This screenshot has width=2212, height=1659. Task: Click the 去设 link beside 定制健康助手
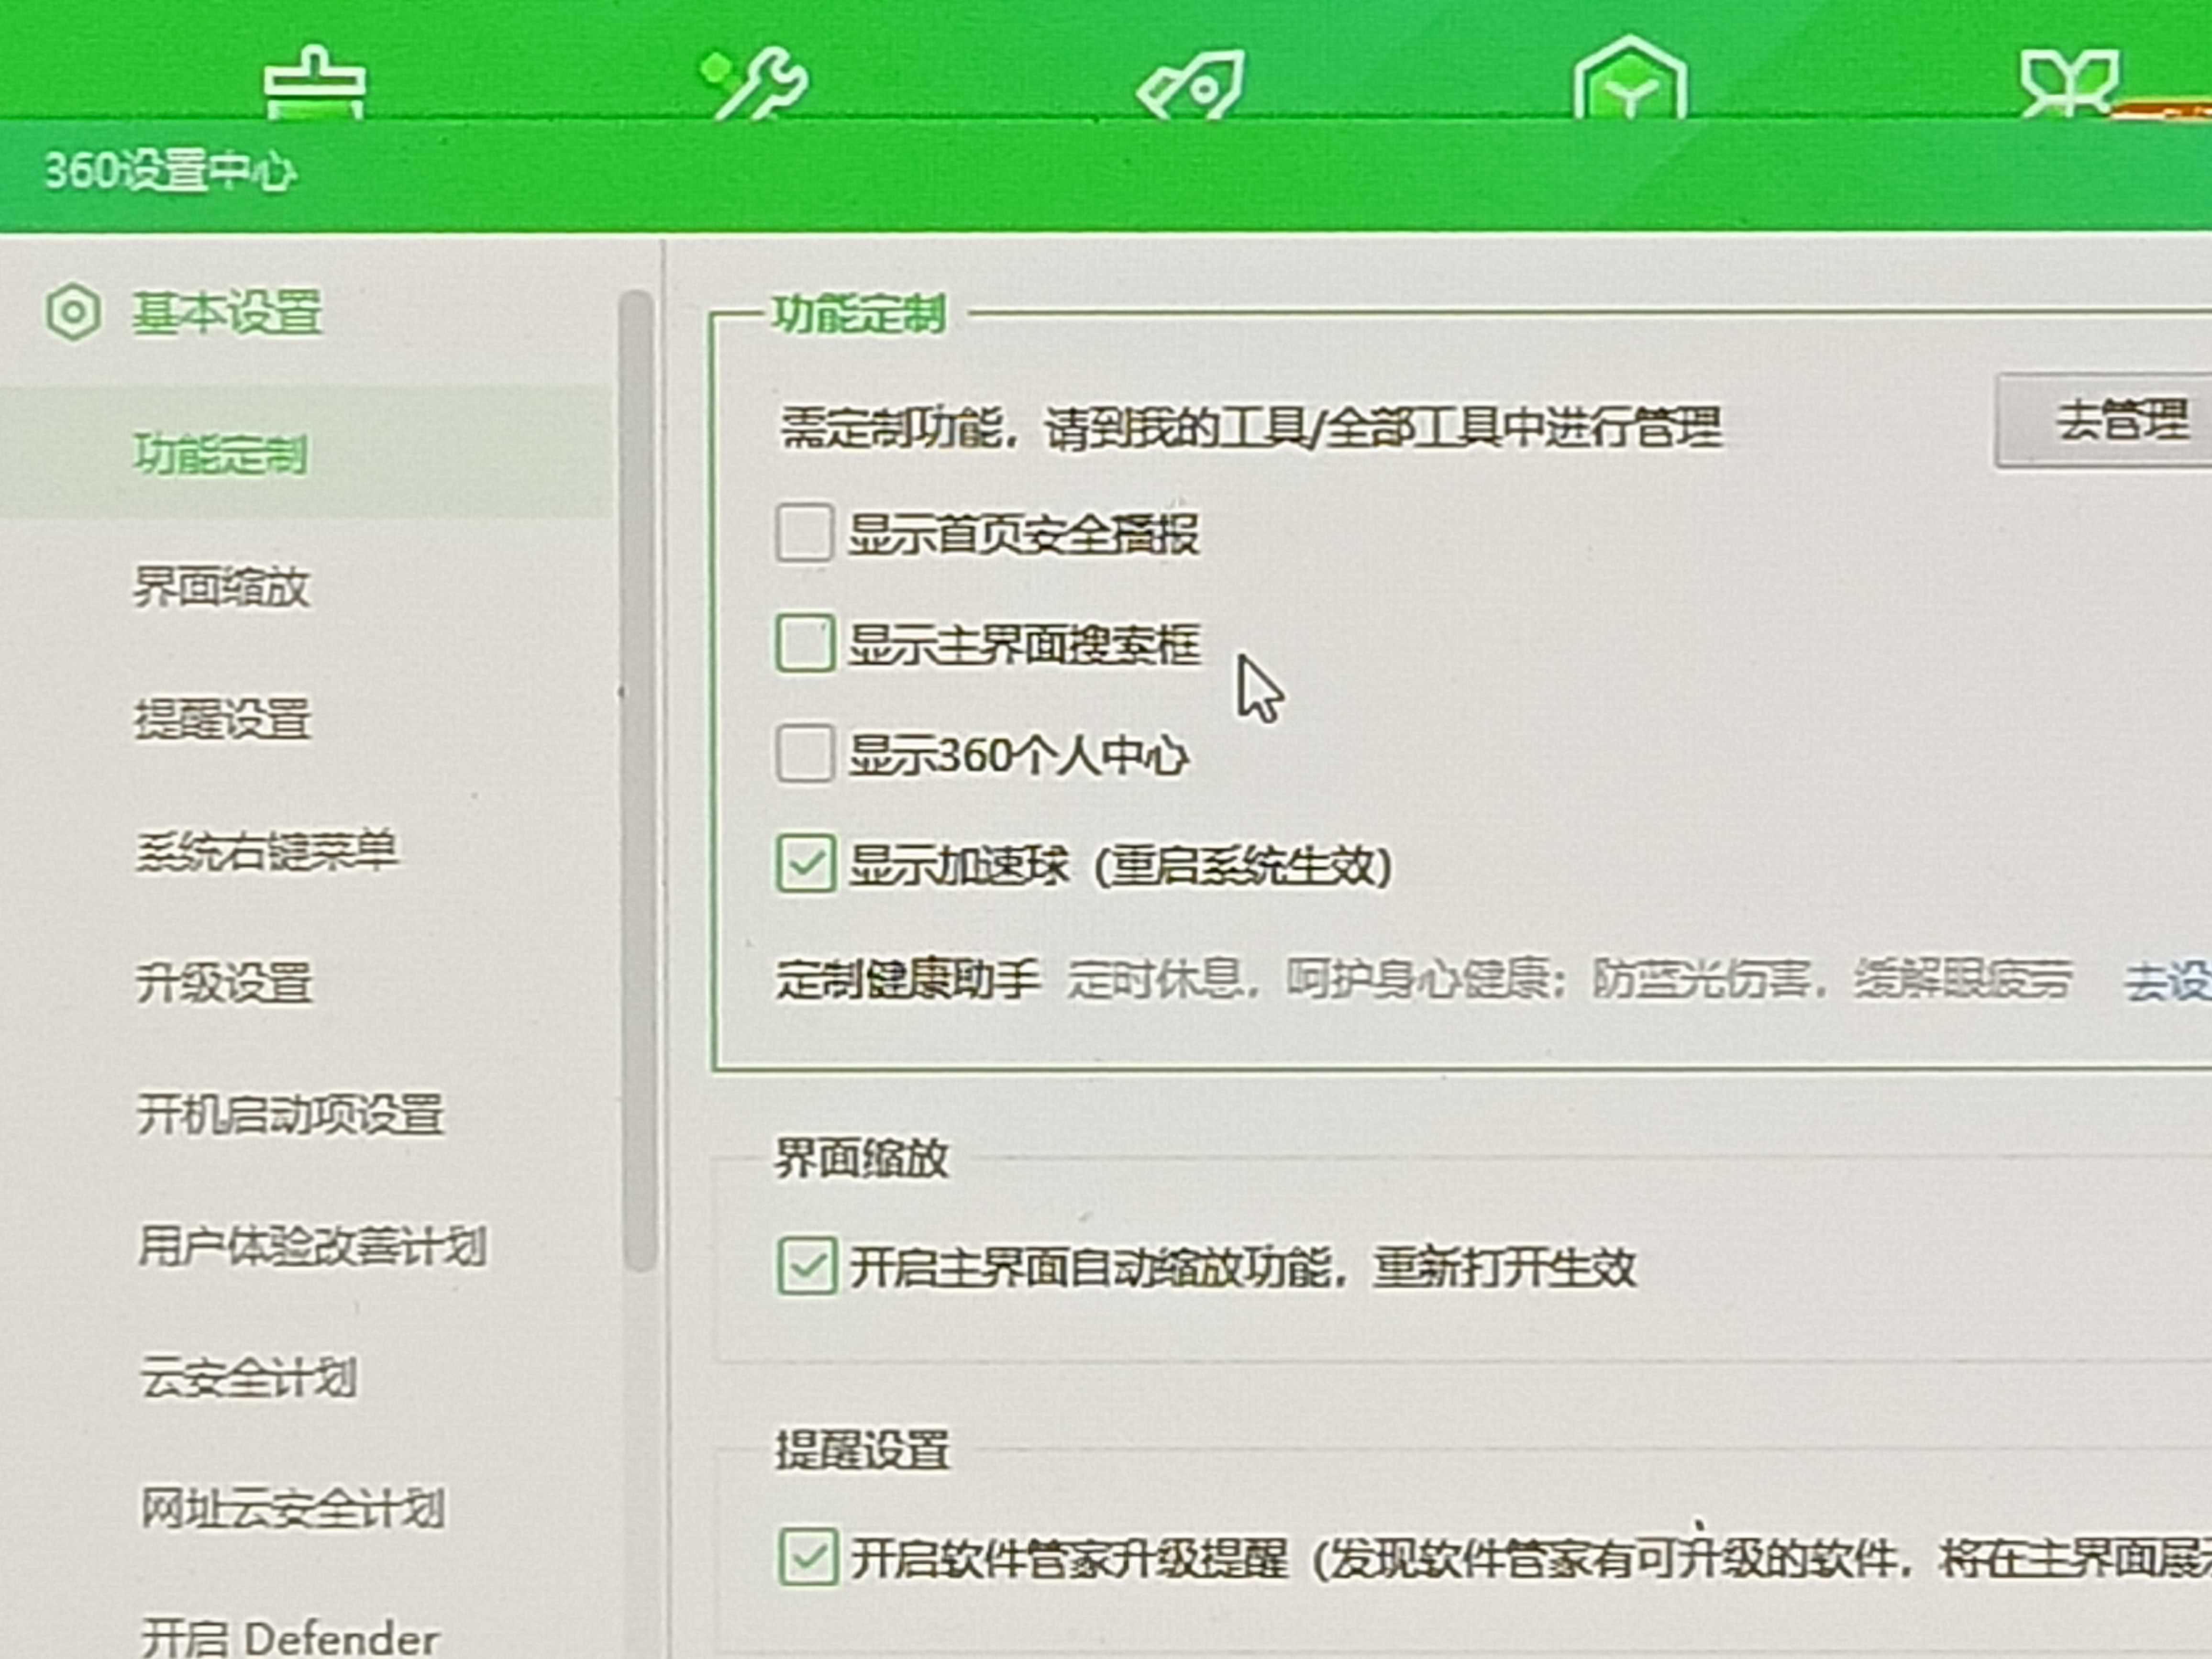point(2168,981)
